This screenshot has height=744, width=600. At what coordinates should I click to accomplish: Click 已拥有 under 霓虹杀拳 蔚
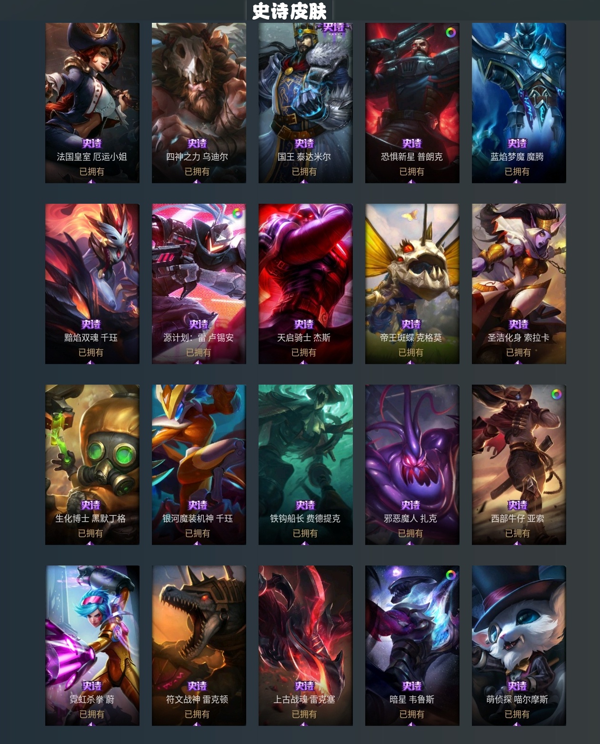(x=92, y=714)
